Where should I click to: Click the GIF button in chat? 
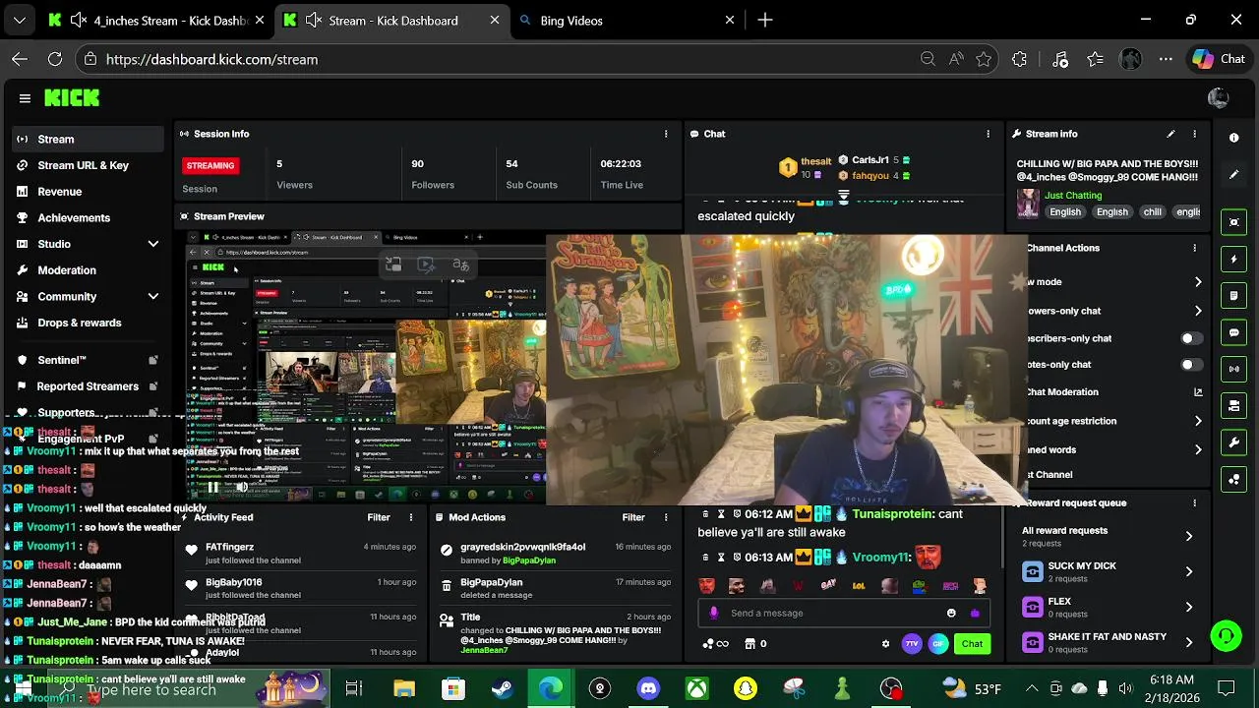click(939, 644)
